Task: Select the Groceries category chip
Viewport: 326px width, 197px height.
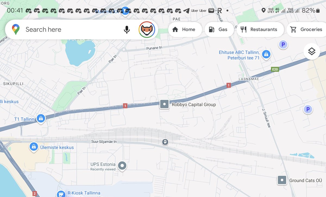Action: 306,30
